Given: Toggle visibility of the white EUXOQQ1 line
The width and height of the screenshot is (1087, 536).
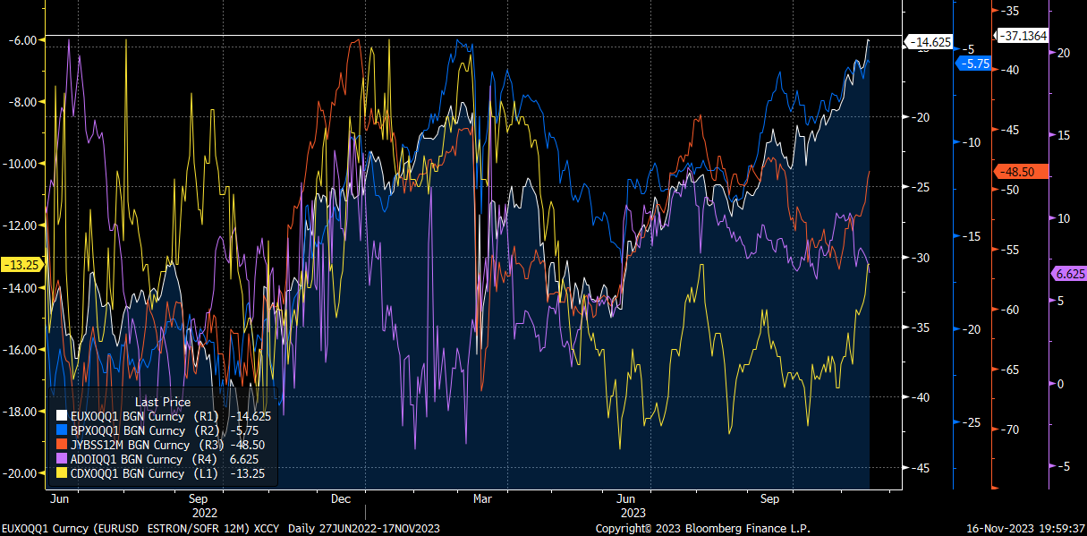Looking at the screenshot, I should click(x=60, y=416).
